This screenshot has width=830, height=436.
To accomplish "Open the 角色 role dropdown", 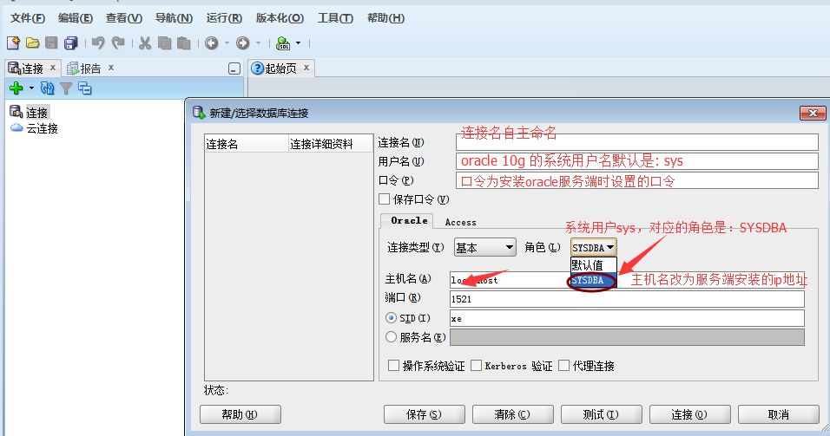I will 593,247.
